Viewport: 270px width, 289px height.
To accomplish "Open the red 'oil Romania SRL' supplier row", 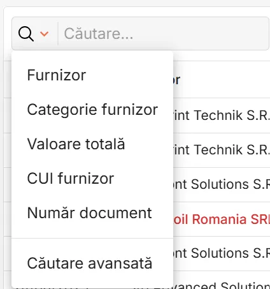I will pos(222,219).
